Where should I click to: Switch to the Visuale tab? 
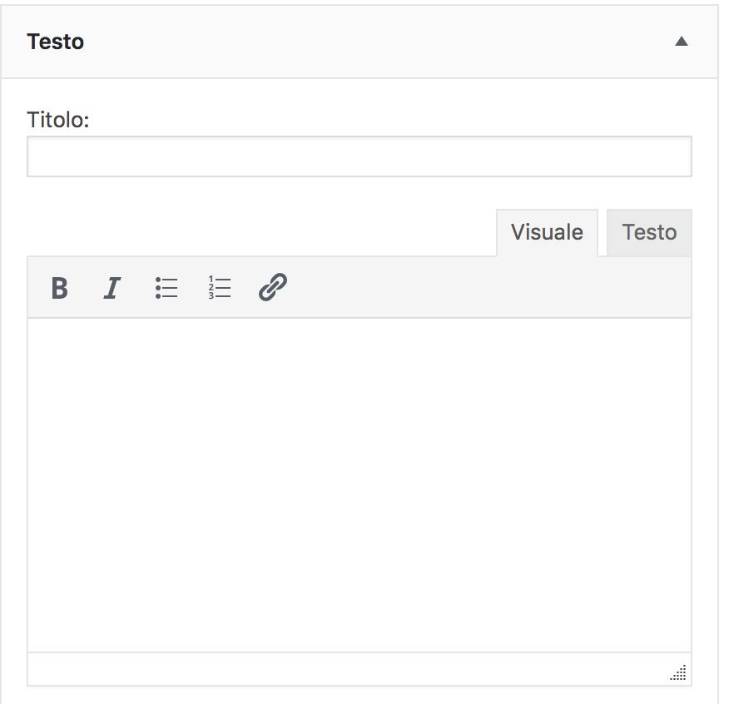click(x=547, y=232)
